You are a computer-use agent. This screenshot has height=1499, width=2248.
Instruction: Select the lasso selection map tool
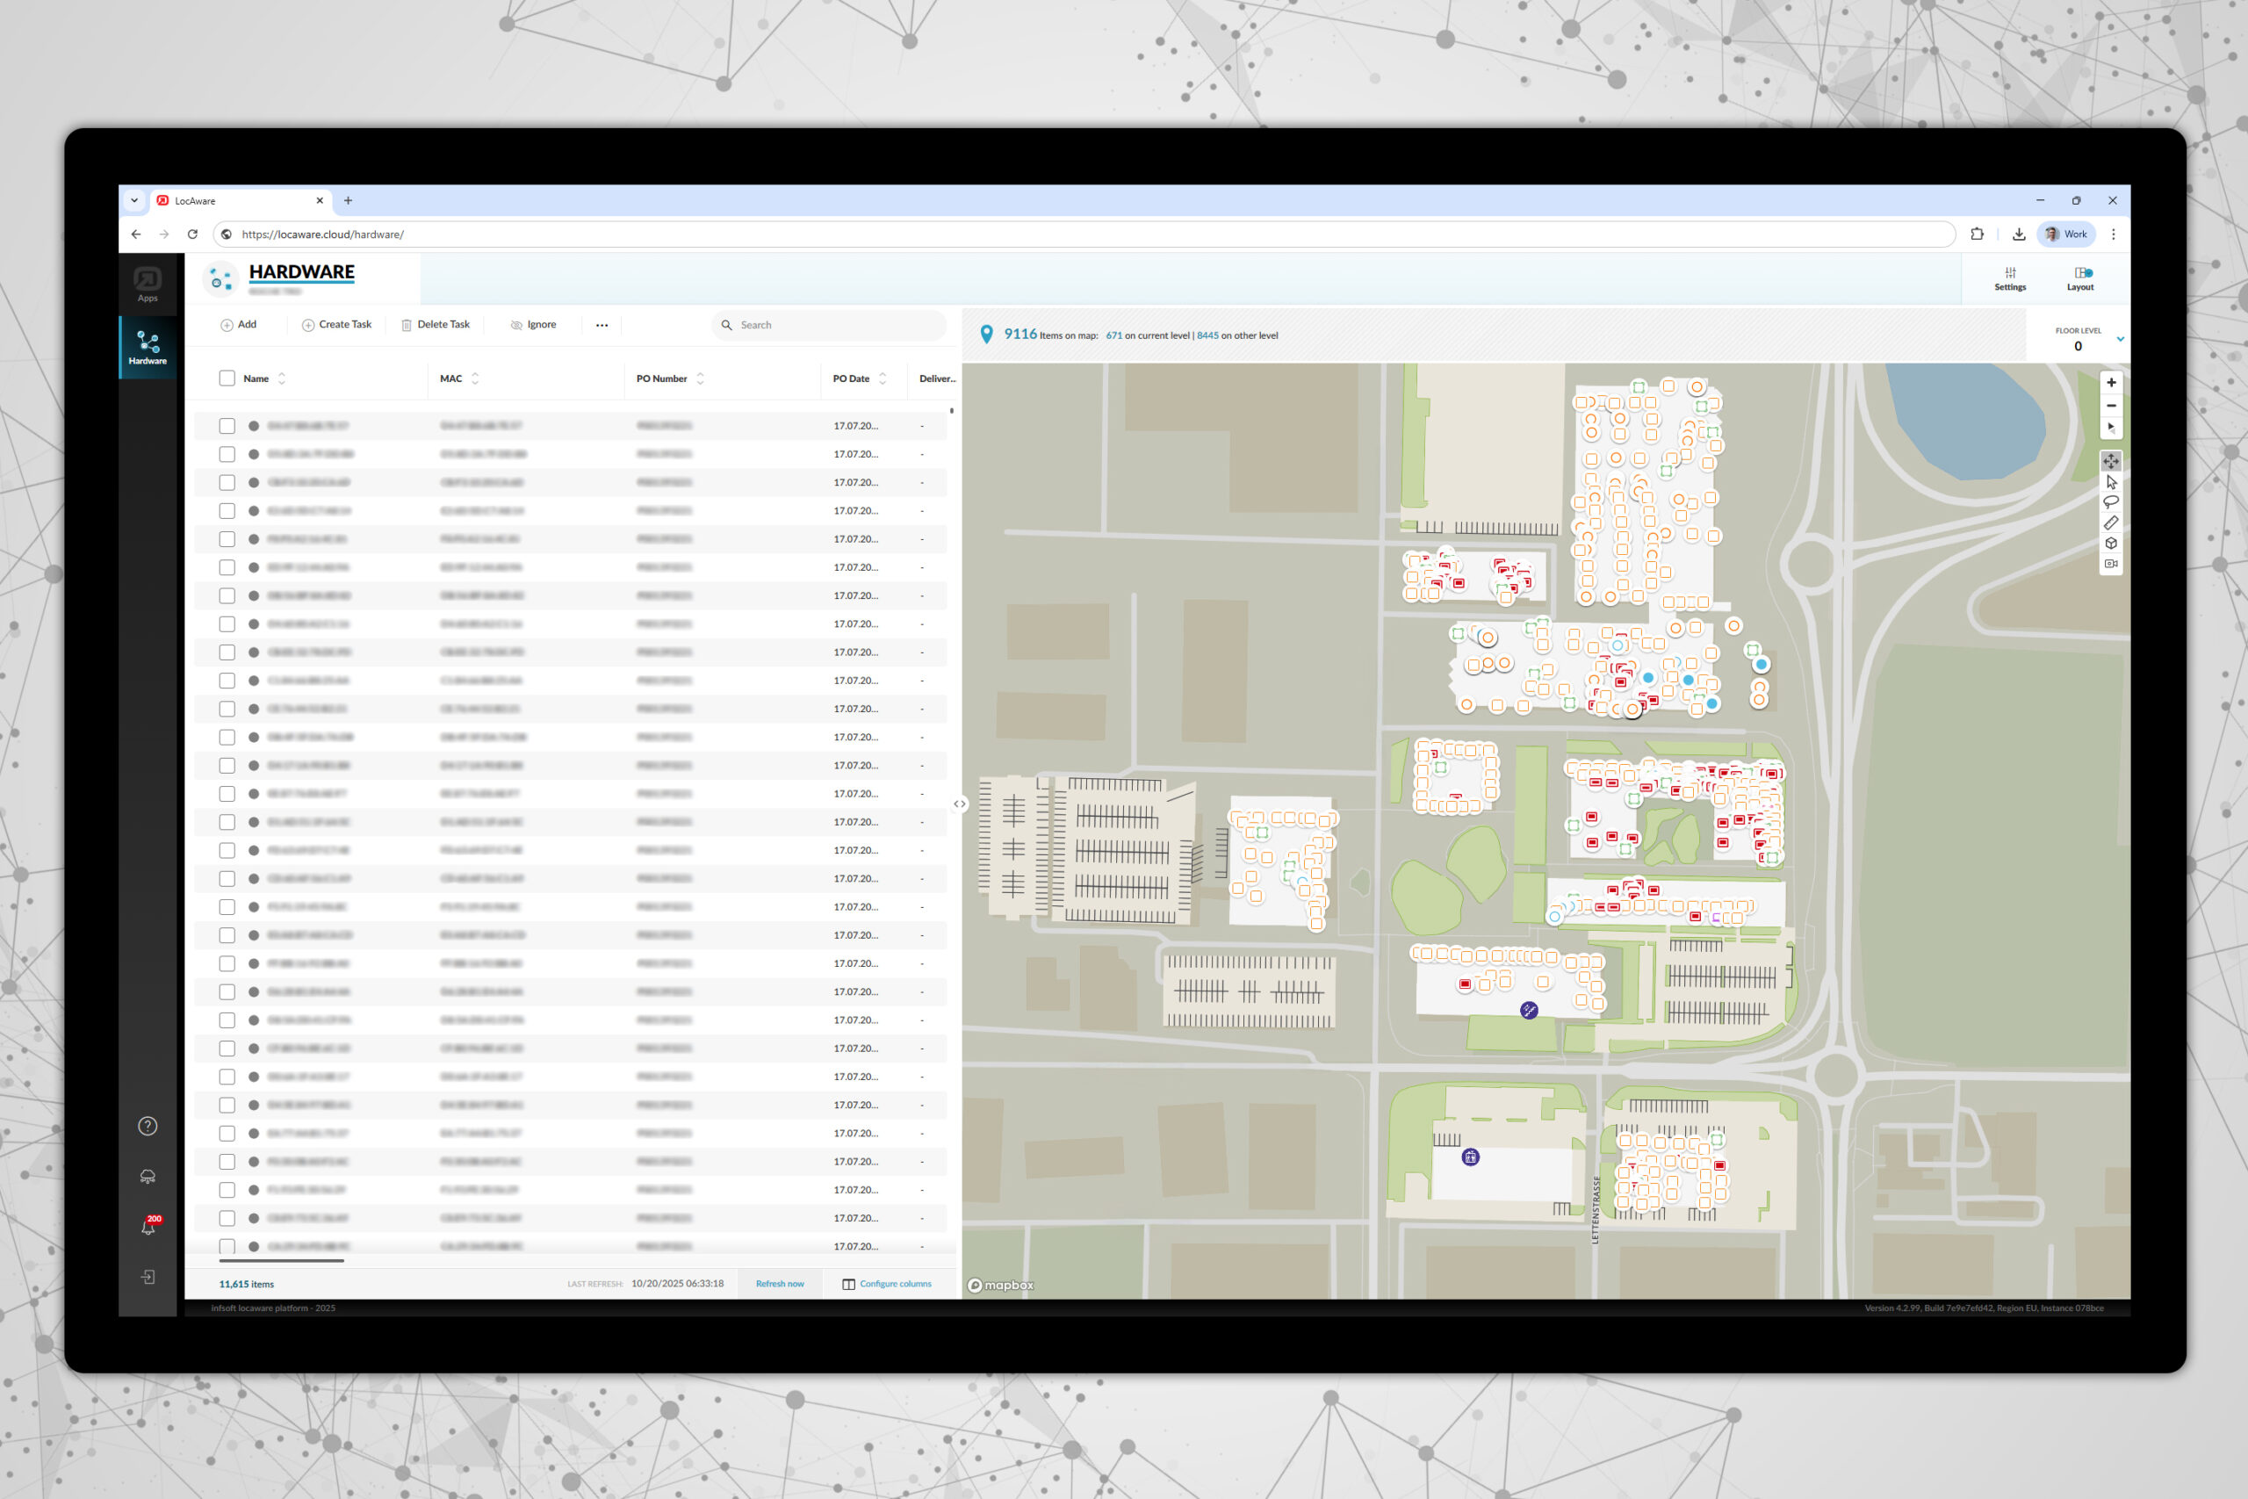tap(2110, 502)
